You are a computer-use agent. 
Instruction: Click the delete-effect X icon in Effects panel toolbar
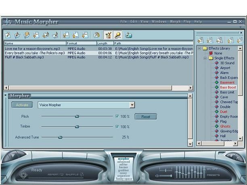click(x=210, y=40)
